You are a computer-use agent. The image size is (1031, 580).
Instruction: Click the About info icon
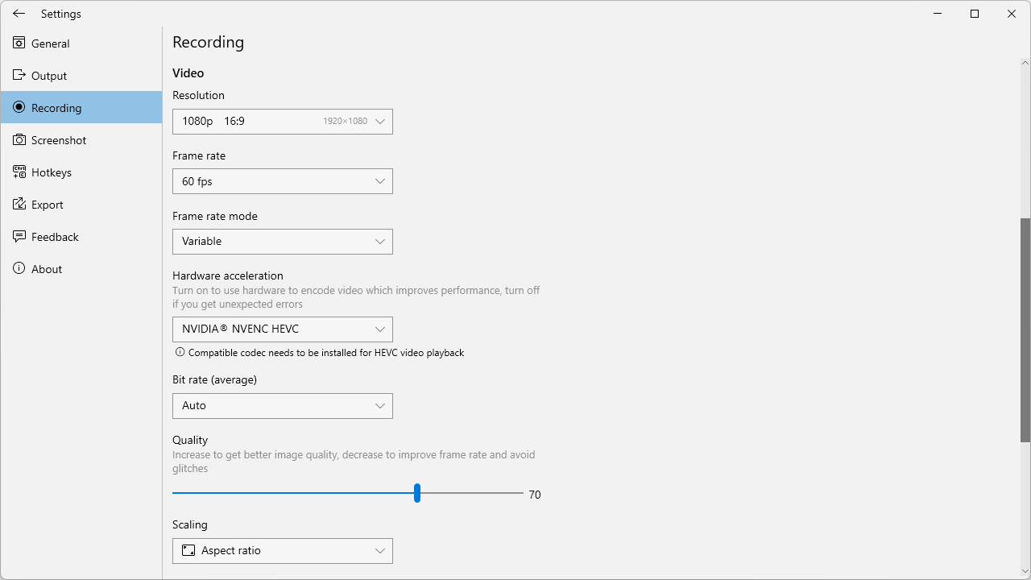click(x=19, y=268)
